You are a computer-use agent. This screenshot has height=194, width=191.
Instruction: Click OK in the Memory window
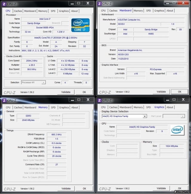coord(84,189)
